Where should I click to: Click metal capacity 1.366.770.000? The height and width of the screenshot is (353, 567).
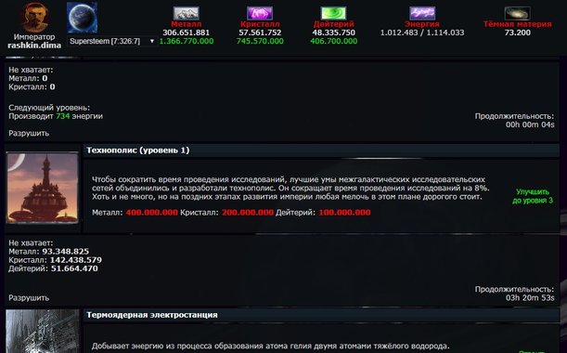(x=187, y=41)
